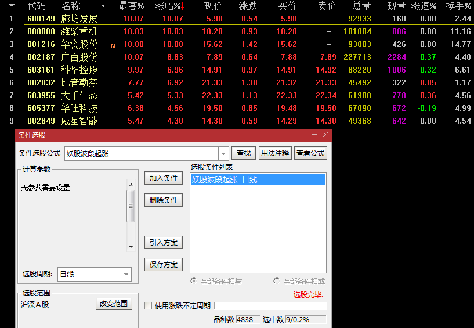This screenshot has height=328, width=474.
Task: Minimize the 条件选股 dialog
Action: 314,135
